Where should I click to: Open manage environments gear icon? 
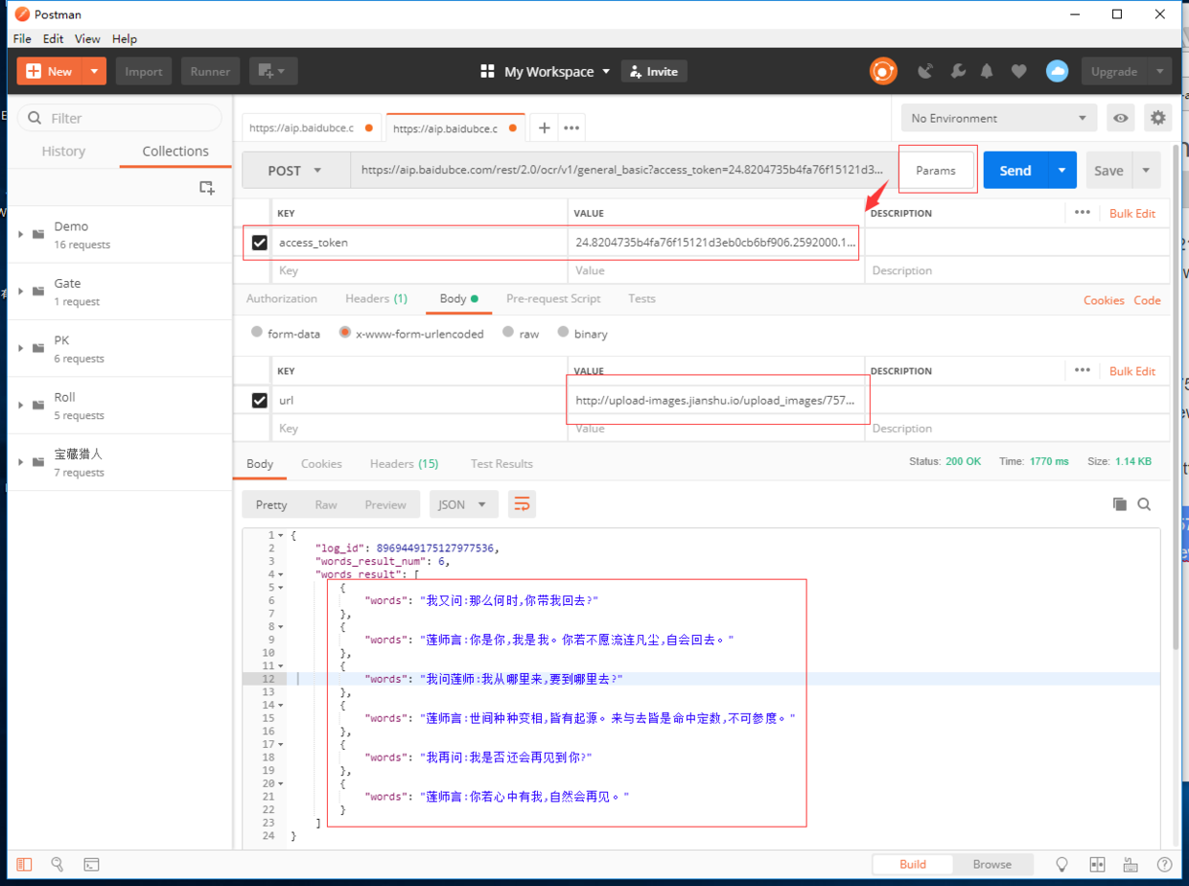pos(1158,118)
